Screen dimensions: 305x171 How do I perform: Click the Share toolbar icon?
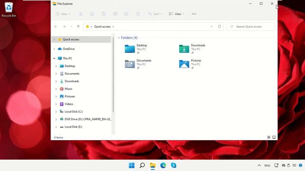tap(126, 14)
